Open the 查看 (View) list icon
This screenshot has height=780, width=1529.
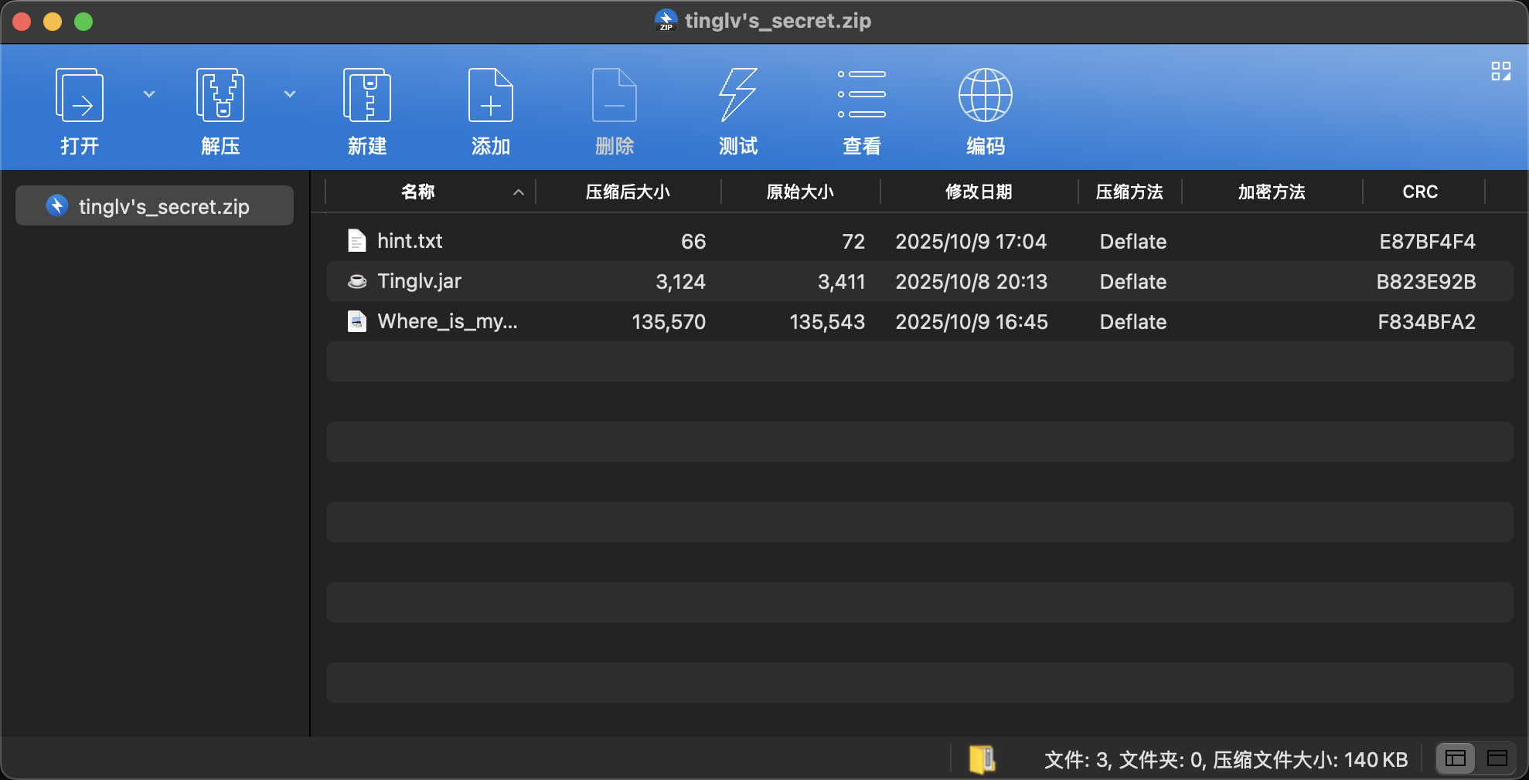862,96
